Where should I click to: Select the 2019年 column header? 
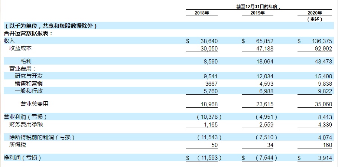tap(258, 13)
